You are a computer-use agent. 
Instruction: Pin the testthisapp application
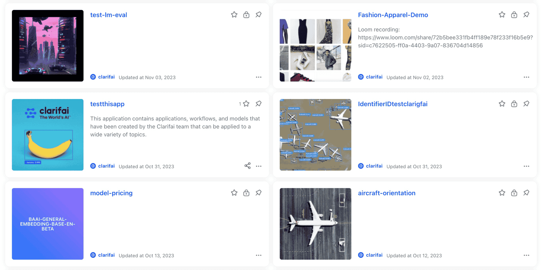point(258,104)
